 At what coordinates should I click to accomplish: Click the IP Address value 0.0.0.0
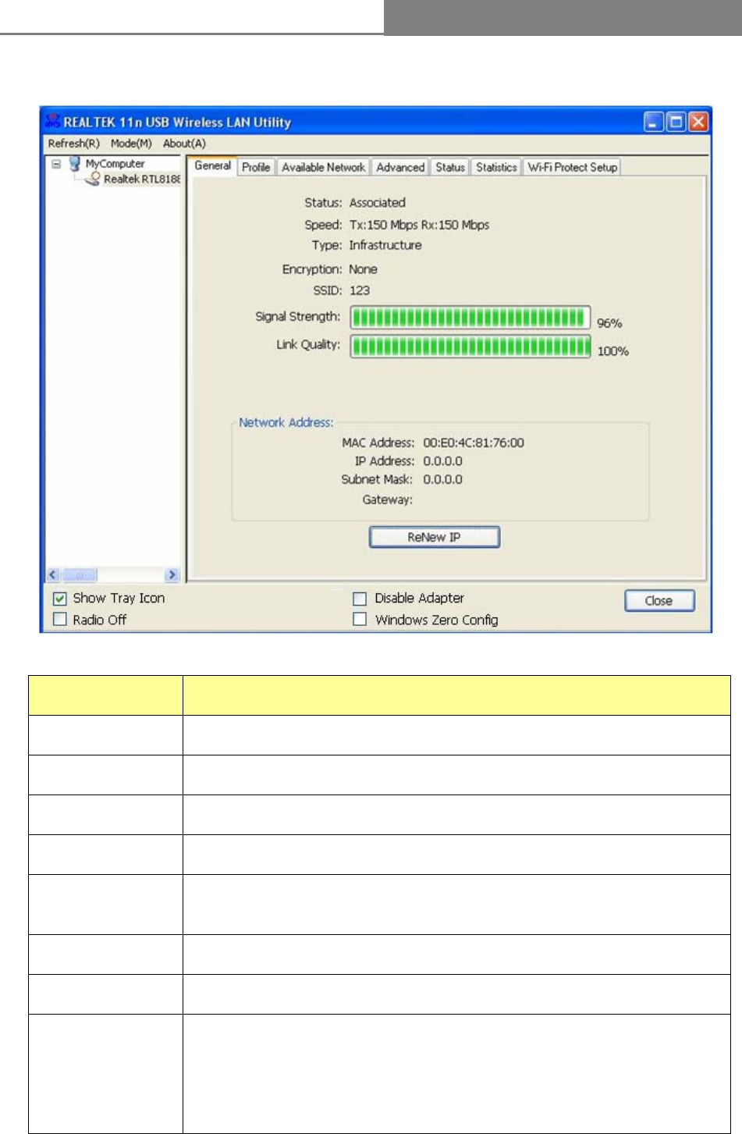442,461
